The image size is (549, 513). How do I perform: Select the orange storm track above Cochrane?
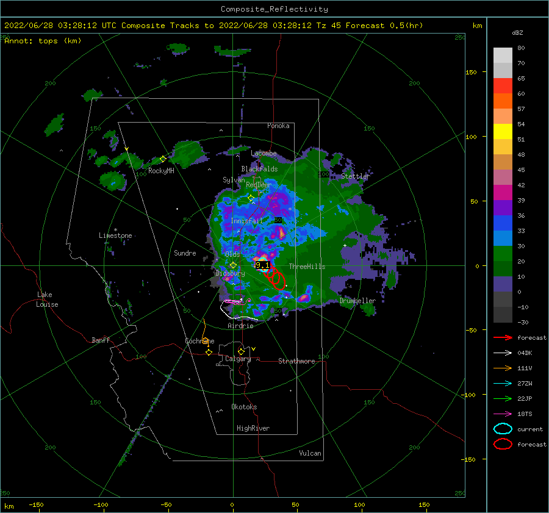(x=205, y=333)
